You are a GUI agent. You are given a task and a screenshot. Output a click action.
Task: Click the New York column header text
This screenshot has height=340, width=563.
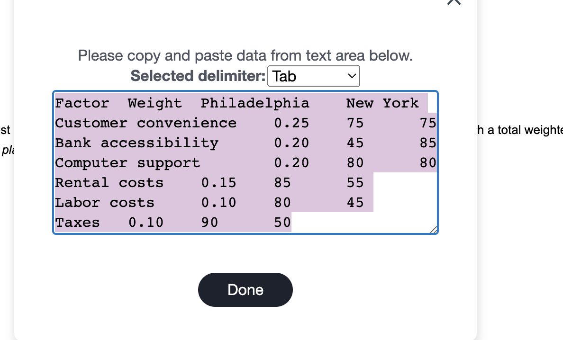[x=382, y=103]
